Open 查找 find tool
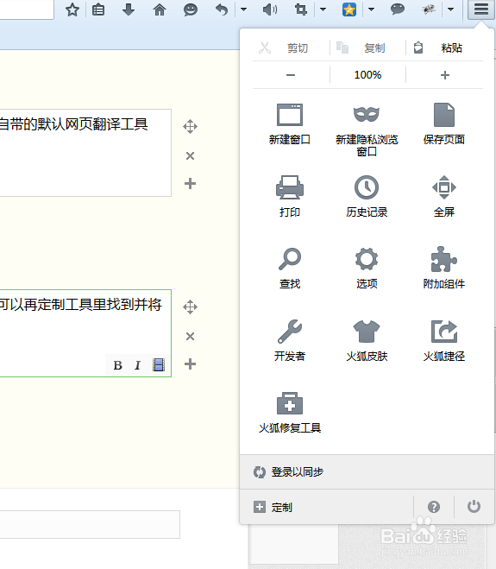The height and width of the screenshot is (569, 496). [x=290, y=269]
